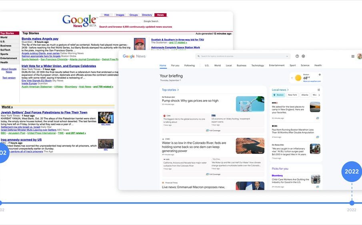Open Irish Vote for a Wider Union headline

(59, 66)
